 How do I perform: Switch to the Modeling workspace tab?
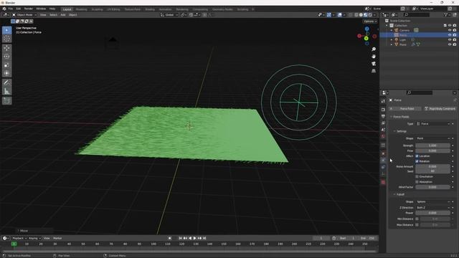click(81, 9)
